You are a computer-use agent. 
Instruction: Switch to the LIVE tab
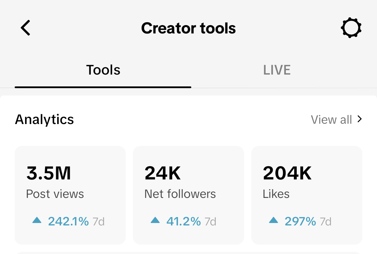(277, 70)
